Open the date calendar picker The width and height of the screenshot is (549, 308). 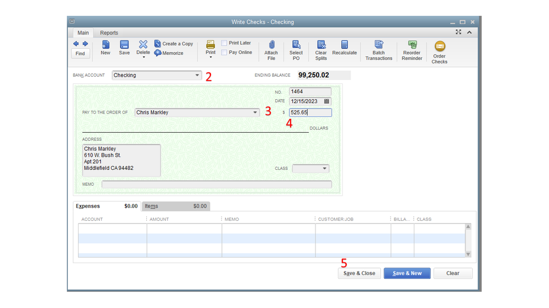pos(326,101)
